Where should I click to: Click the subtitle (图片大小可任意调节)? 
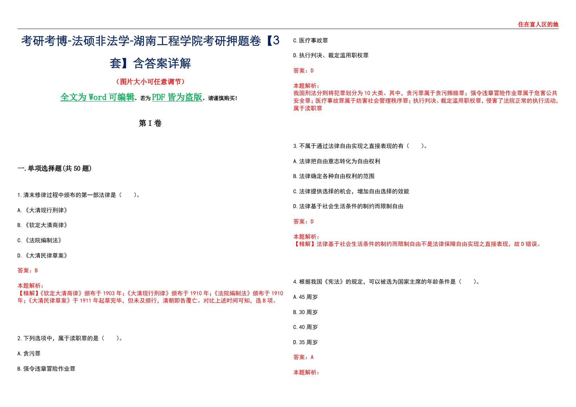point(150,82)
